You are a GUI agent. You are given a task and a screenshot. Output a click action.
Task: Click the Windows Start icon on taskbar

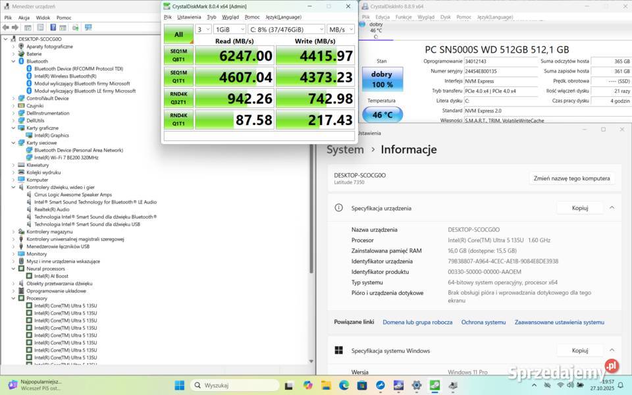point(179,385)
